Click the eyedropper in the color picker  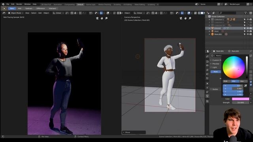click(245, 86)
